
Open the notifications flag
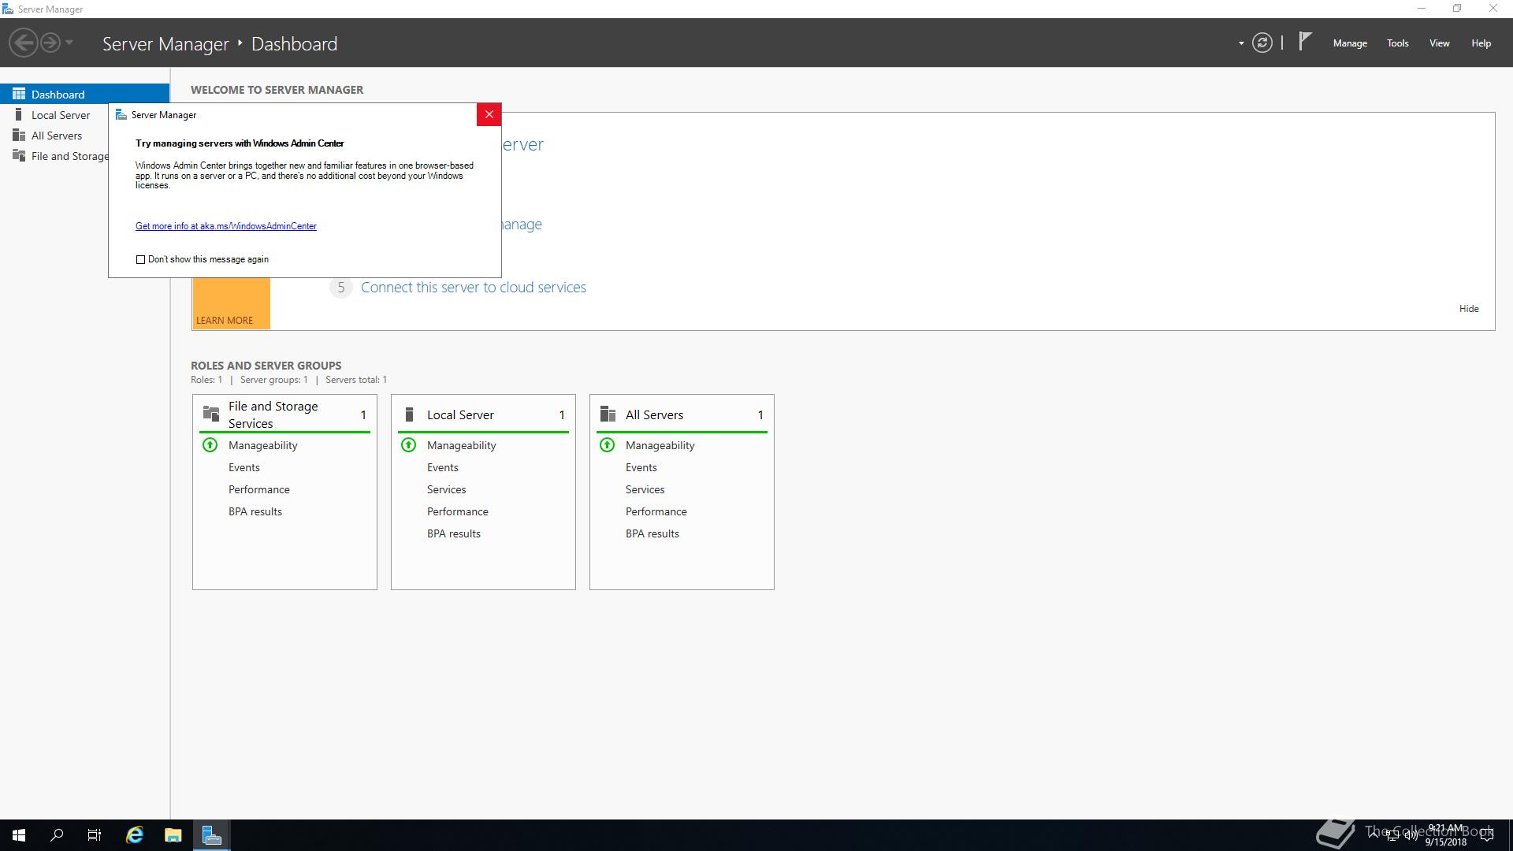(x=1305, y=41)
